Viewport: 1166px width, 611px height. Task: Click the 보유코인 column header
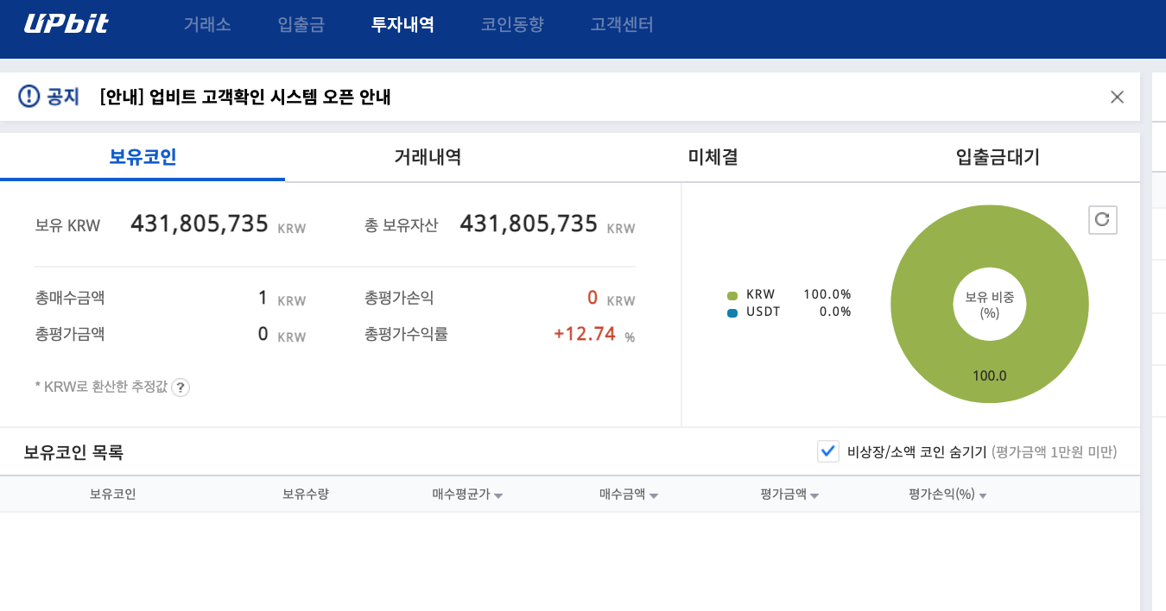coord(113,494)
